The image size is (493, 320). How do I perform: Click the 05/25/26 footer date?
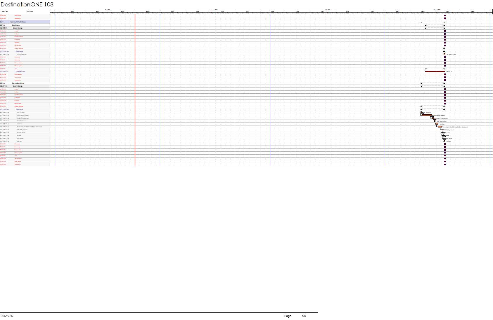[x=7, y=316]
